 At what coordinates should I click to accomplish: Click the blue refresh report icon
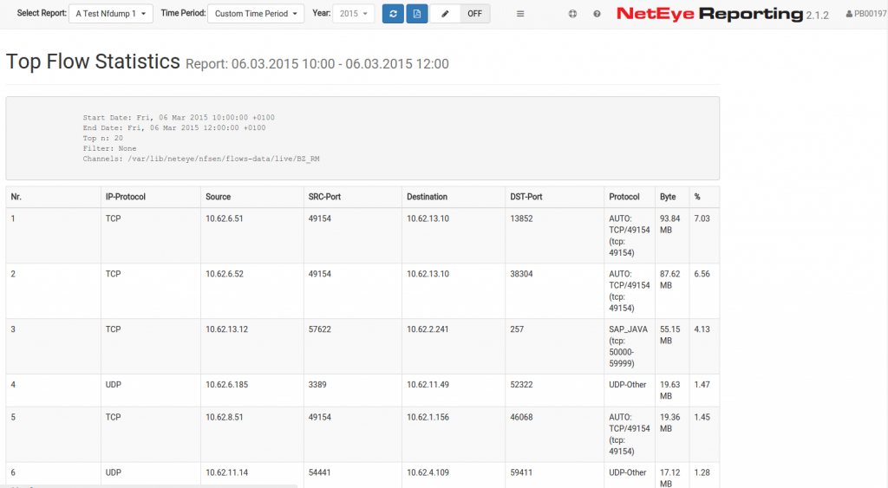(393, 14)
